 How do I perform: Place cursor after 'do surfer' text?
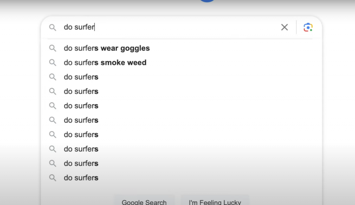94,27
